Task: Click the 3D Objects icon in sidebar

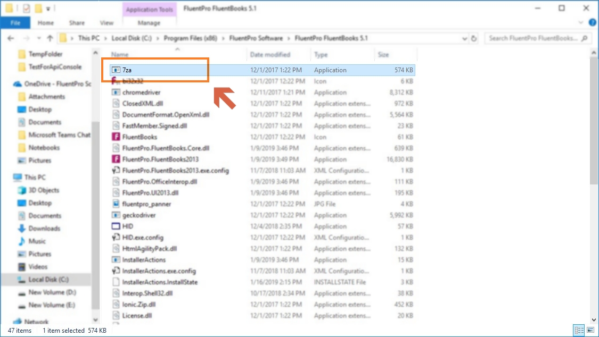Action: [22, 190]
